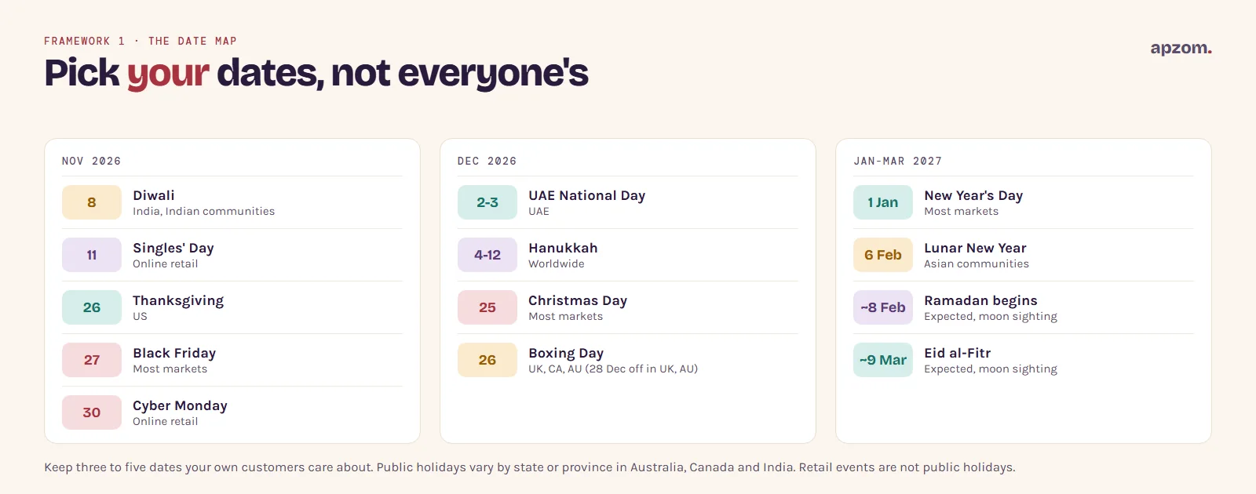The width and height of the screenshot is (1256, 494).
Task: Click UAE National Day badge 2-3
Action: (x=487, y=202)
